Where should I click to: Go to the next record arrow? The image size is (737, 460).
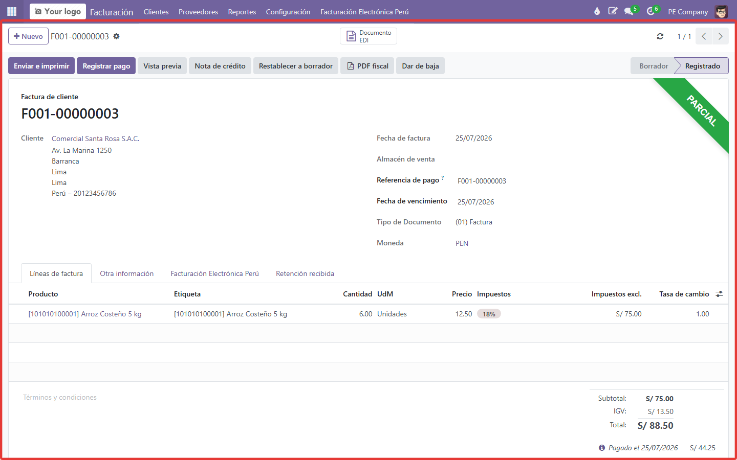tap(720, 36)
